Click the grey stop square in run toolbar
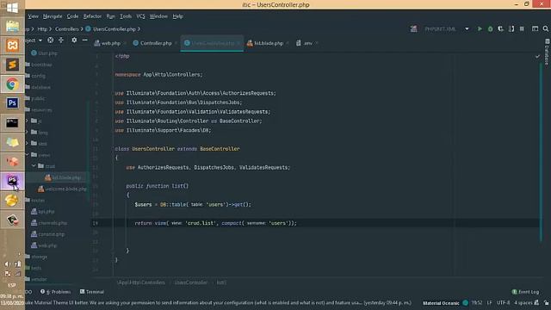 tap(522, 28)
